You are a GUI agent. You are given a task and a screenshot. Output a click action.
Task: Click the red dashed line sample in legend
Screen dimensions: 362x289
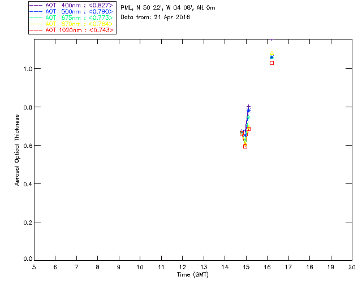pyautogui.click(x=36, y=30)
